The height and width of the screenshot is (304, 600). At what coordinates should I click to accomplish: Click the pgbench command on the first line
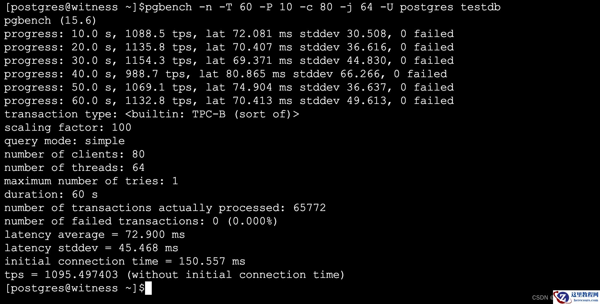322,7
